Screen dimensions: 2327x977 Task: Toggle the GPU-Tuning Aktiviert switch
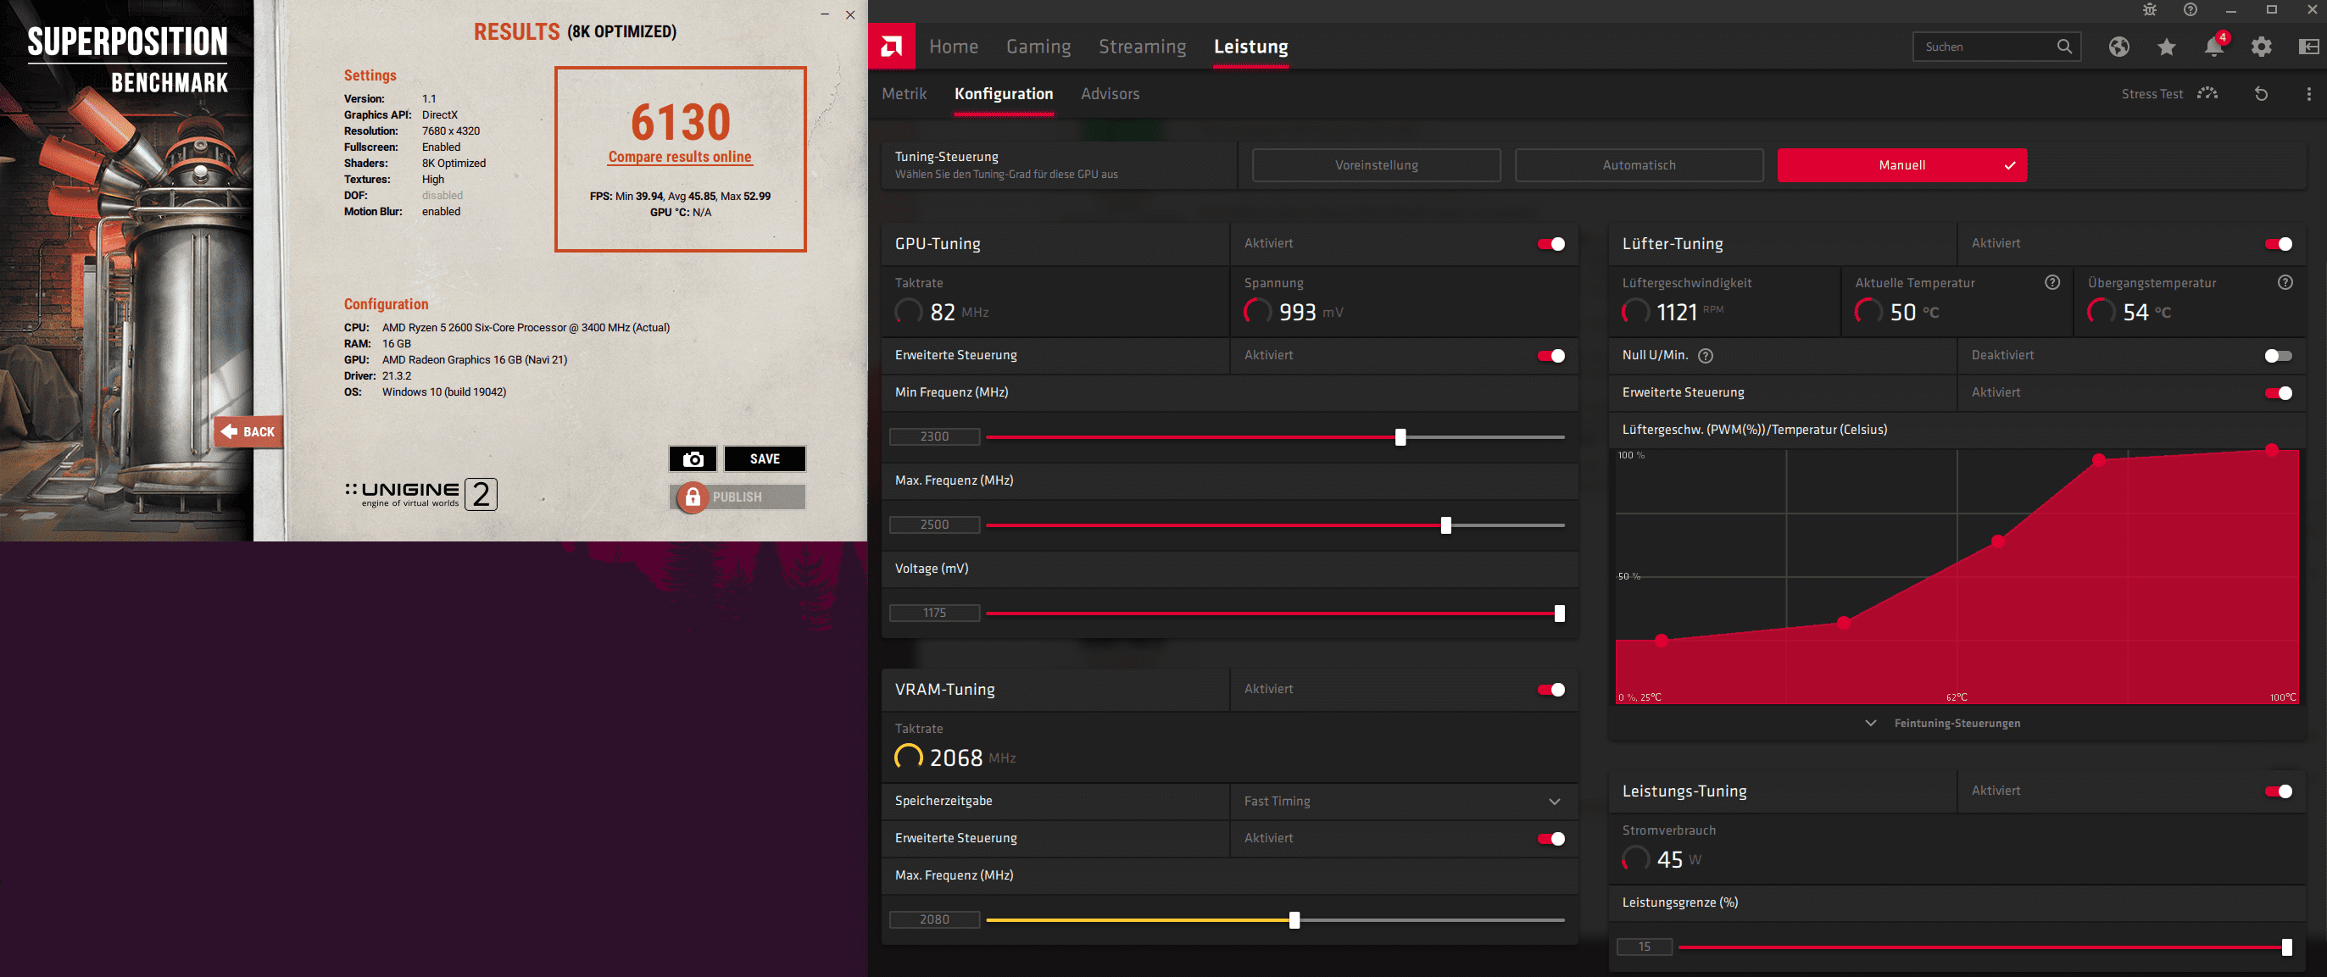click(x=1551, y=244)
